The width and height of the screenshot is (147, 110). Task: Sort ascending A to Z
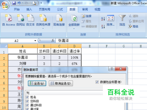tap(103, 19)
